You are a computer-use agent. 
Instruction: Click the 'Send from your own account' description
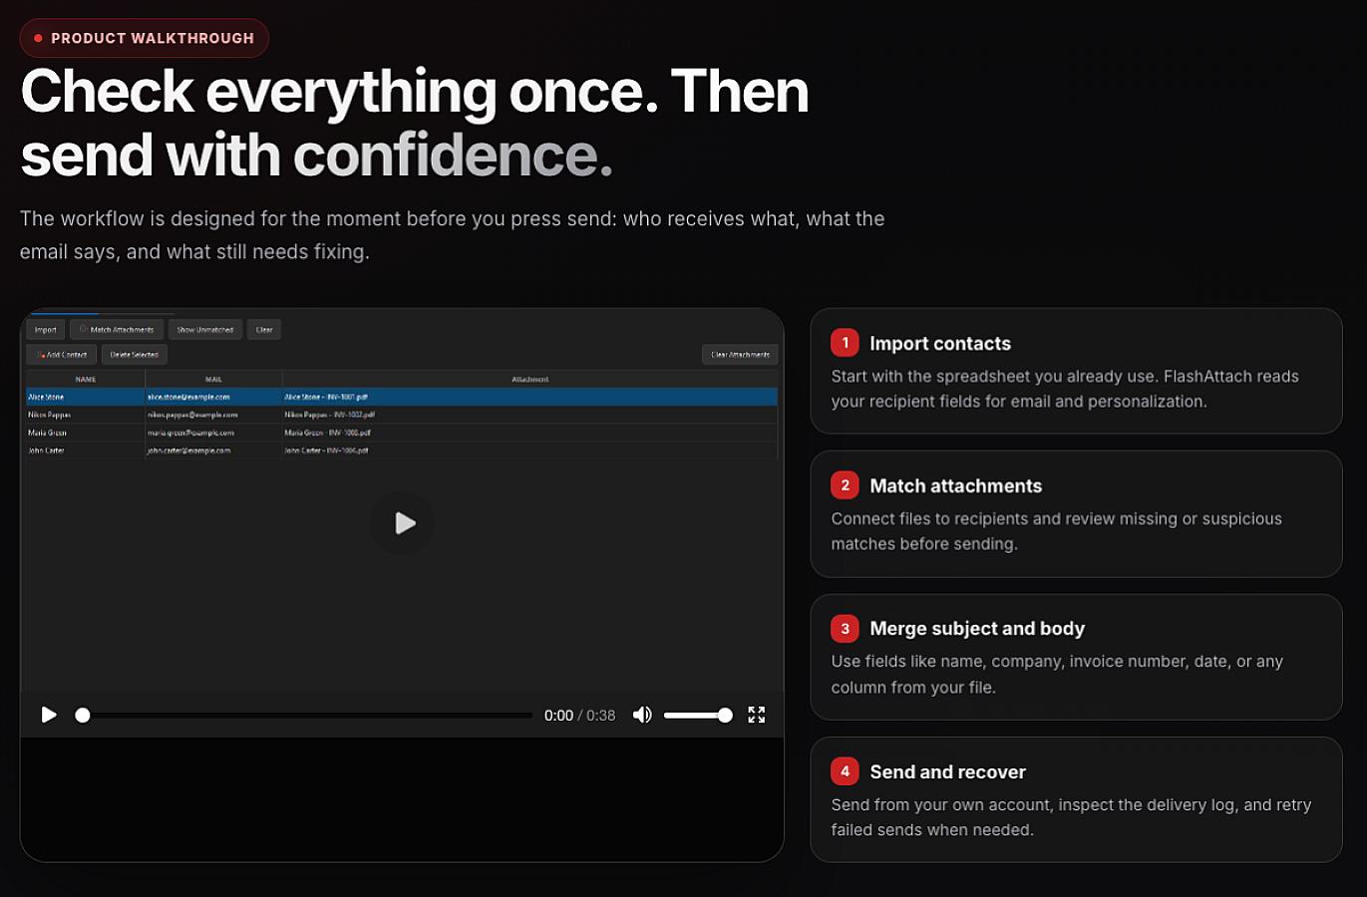(x=1071, y=817)
